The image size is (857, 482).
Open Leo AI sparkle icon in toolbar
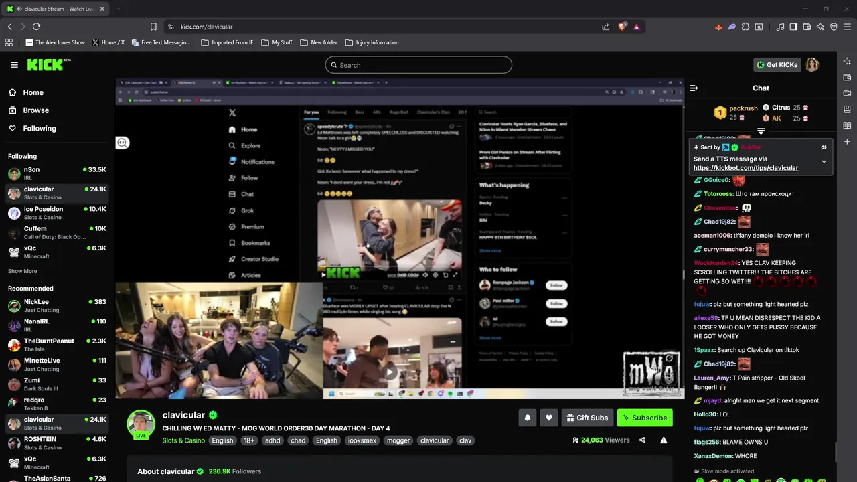click(820, 27)
